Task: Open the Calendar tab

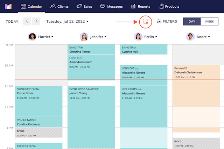Action: (31, 7)
